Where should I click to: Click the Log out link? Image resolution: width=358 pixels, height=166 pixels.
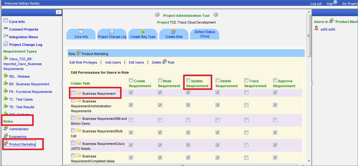(x=316, y=4)
